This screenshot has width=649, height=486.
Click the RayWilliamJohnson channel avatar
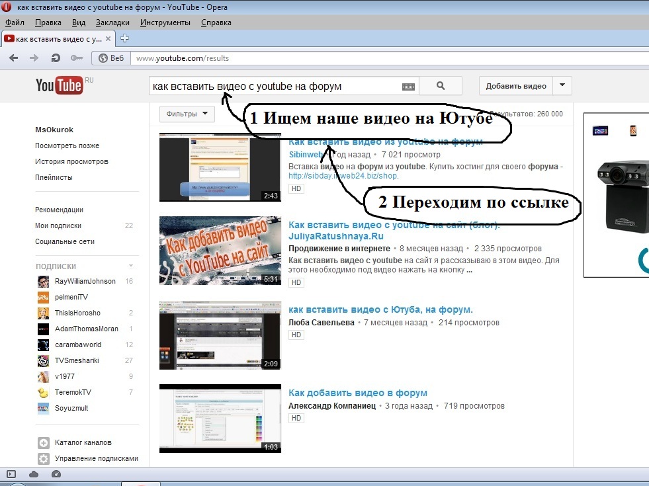point(43,281)
